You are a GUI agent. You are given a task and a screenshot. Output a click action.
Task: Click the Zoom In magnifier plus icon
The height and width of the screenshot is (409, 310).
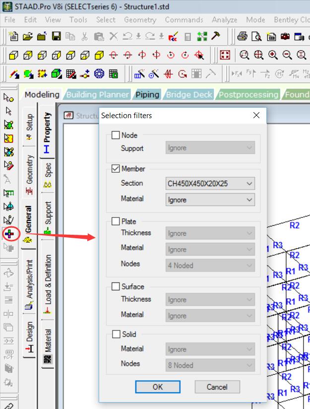point(273,55)
